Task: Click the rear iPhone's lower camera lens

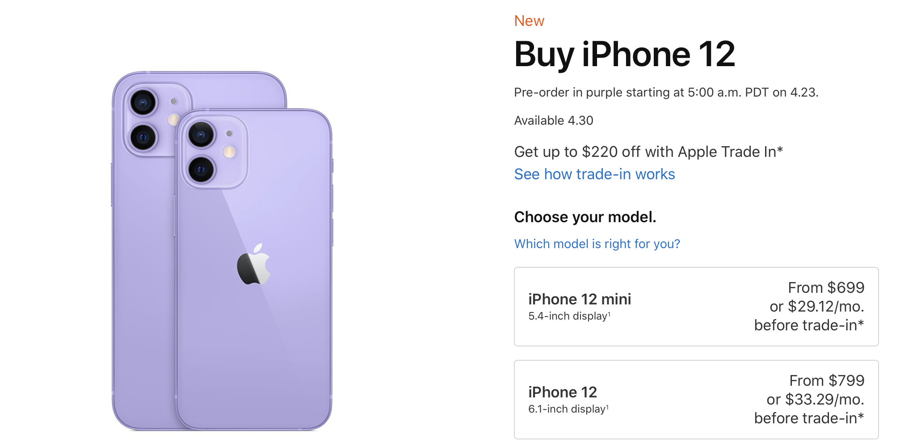Action: point(143,137)
